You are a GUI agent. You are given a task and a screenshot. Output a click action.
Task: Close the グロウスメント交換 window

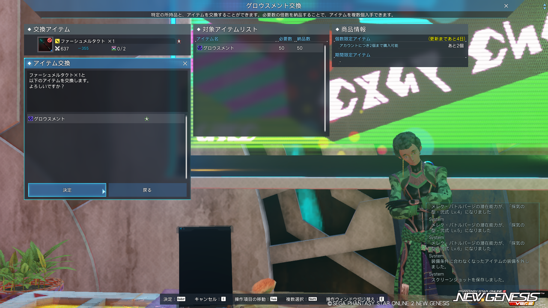pos(506,6)
